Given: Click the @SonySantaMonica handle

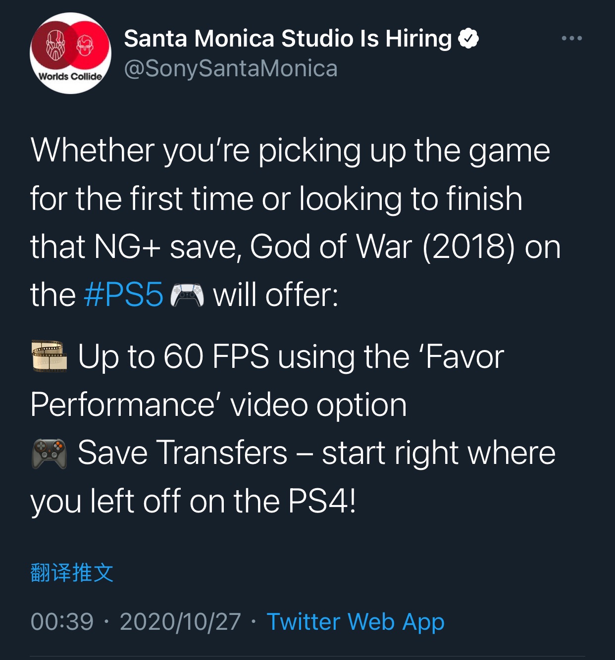Looking at the screenshot, I should pos(231,68).
